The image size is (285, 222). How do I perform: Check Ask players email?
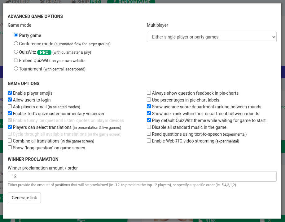(x=10, y=106)
